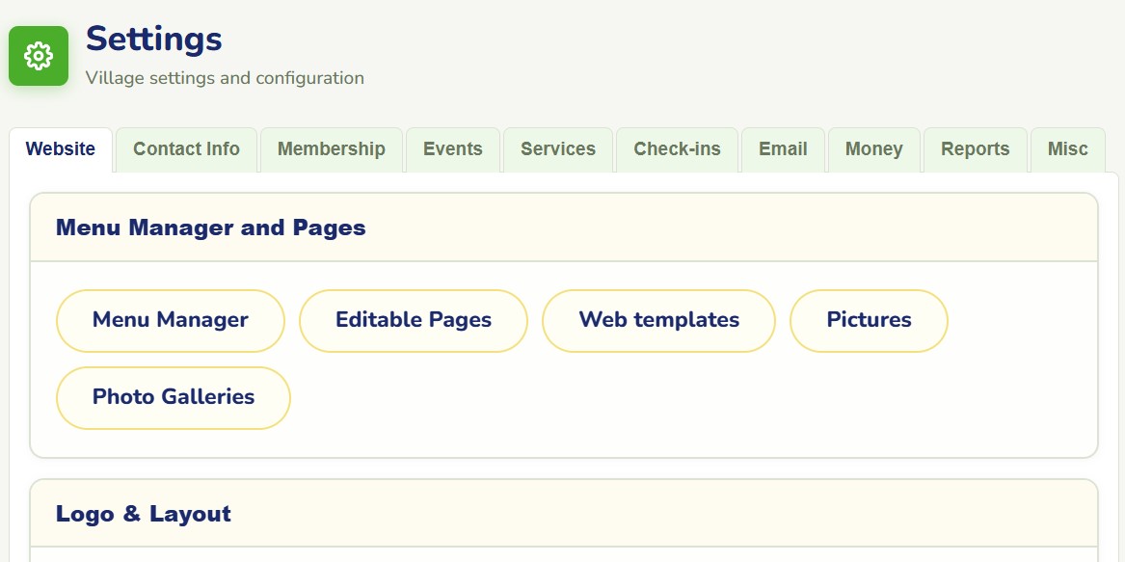Open Photo Galleries
1125x562 pixels.
[174, 397]
